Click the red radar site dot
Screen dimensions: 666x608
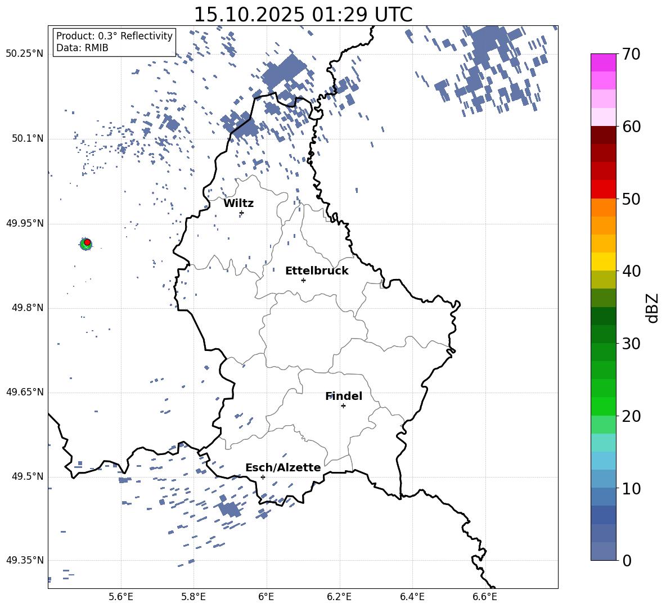coord(87,242)
